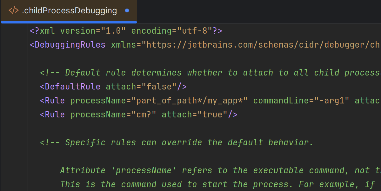This screenshot has height=191, width=381.
Task: Click the attach="false" value in DefaultRule
Action: click(158, 87)
